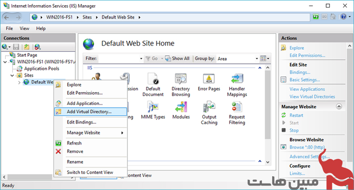Screen dimensions: 354x190
Task: Click the Bindings link in Actions
Action: [300, 72]
